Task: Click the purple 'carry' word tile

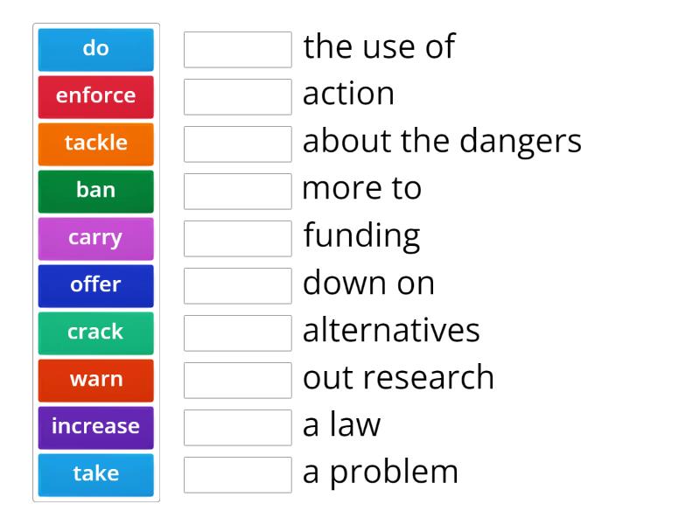Action: (95, 238)
